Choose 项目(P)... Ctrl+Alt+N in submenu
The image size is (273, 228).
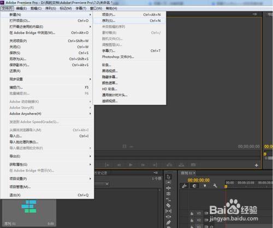pos(129,15)
